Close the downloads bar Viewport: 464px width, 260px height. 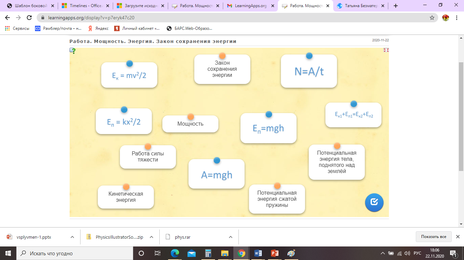click(458, 237)
